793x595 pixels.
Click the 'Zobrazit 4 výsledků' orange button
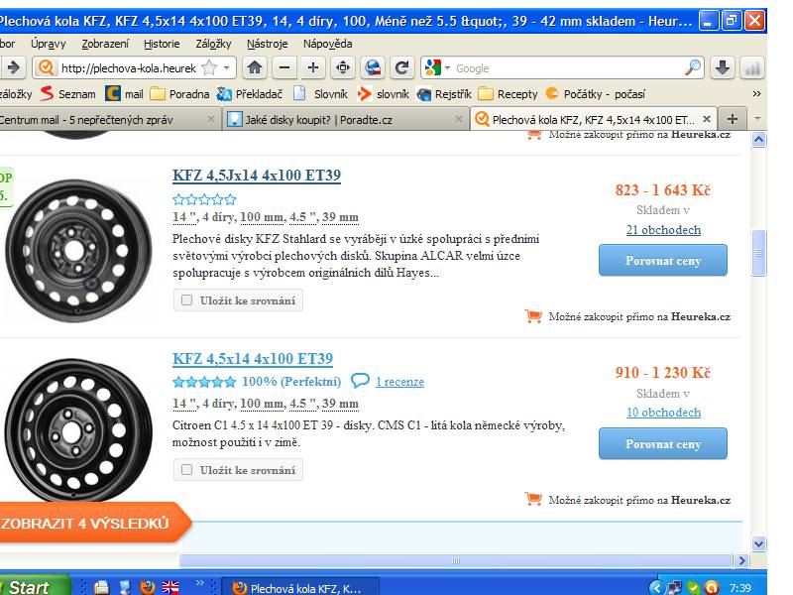[93, 523]
